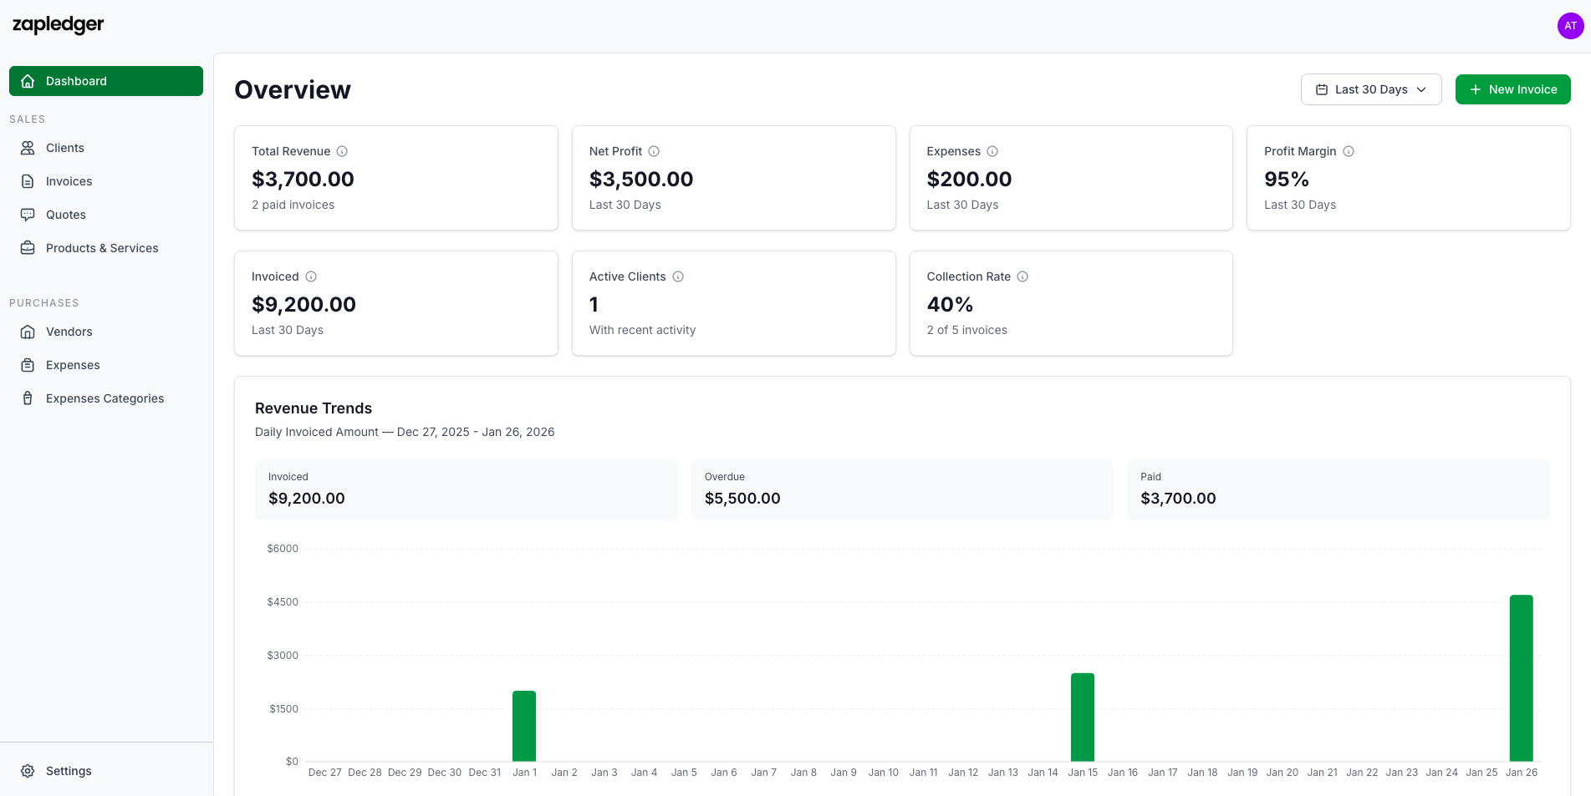Select the Jan 26 revenue bar
Image resolution: width=1591 pixels, height=796 pixels.
[1521, 677]
